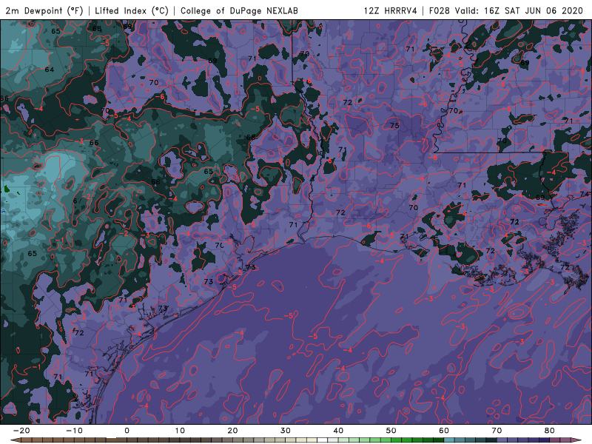Click the '-20' label on the color scale
The image size is (592, 444).
[21, 431]
